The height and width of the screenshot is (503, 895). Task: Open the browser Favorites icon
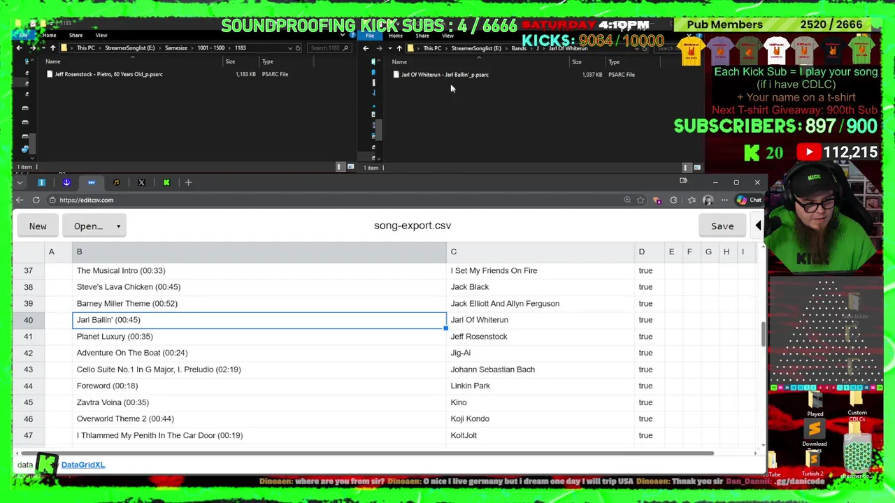pos(692,200)
